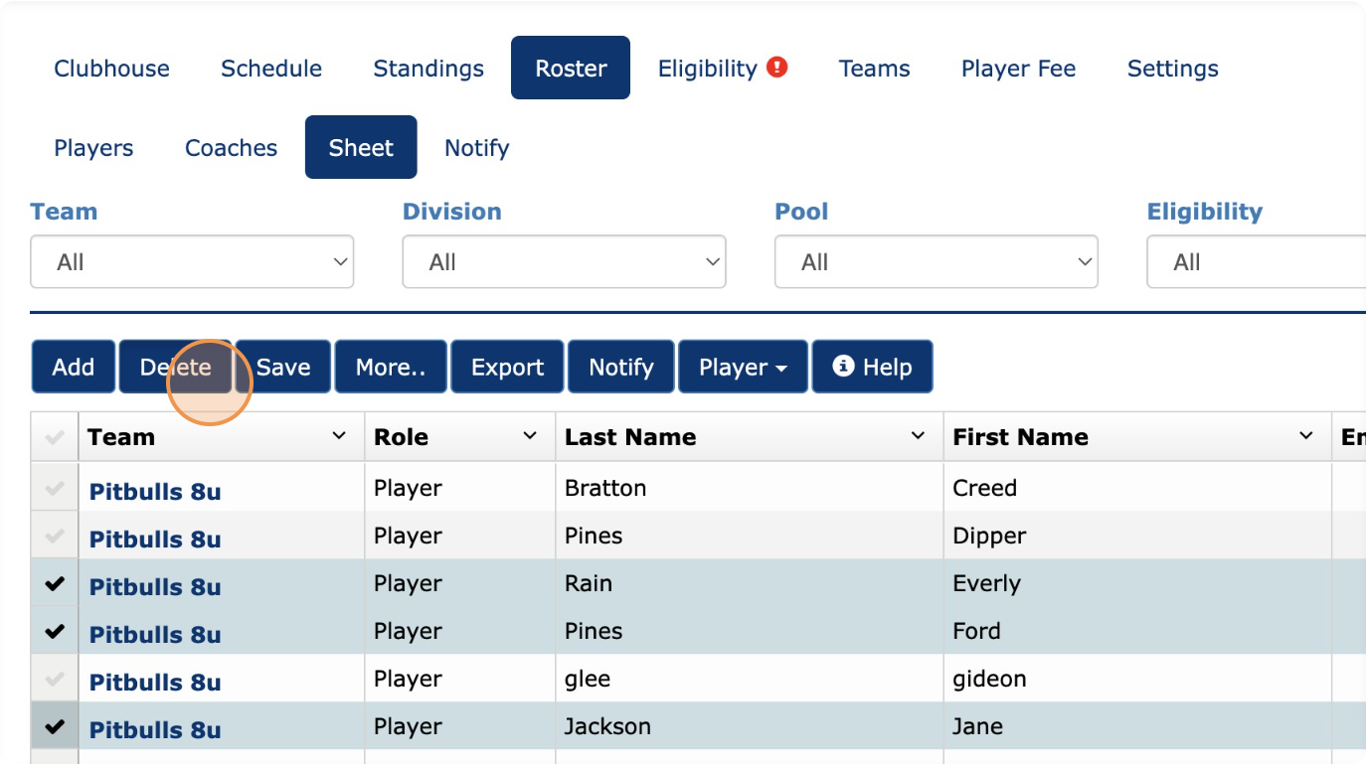
Task: Expand the Division filter dropdown
Action: pyautogui.click(x=564, y=262)
